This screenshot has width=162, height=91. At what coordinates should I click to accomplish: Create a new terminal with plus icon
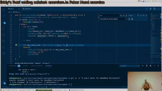(x=143, y=66)
